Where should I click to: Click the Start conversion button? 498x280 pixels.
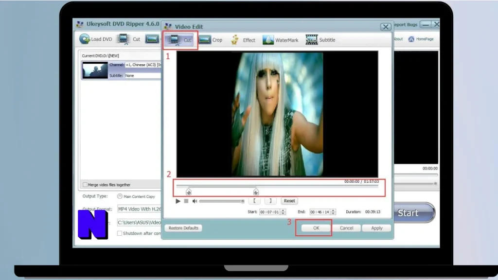click(414, 213)
